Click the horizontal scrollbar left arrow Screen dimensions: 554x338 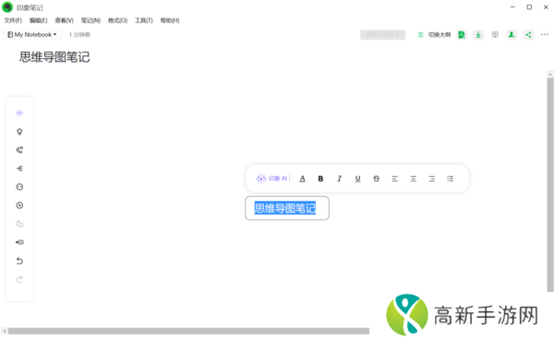pos(4,332)
